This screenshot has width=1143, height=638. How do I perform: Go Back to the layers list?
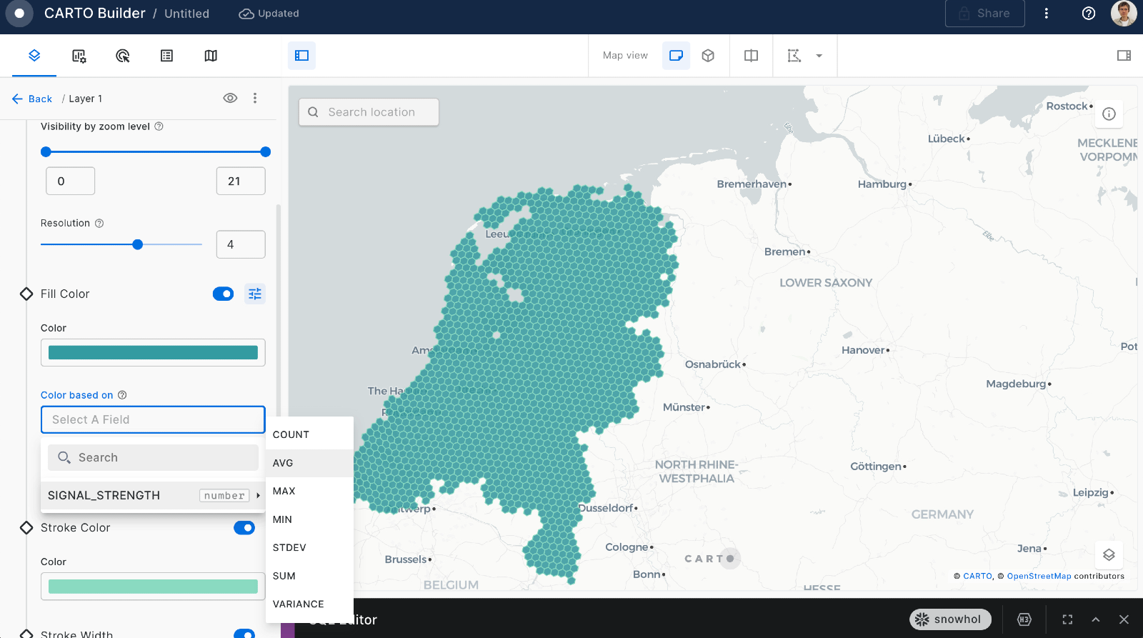point(32,99)
